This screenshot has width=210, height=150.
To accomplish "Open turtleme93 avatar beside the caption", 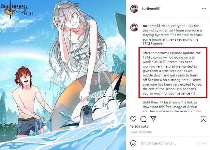I will point(134,27).
